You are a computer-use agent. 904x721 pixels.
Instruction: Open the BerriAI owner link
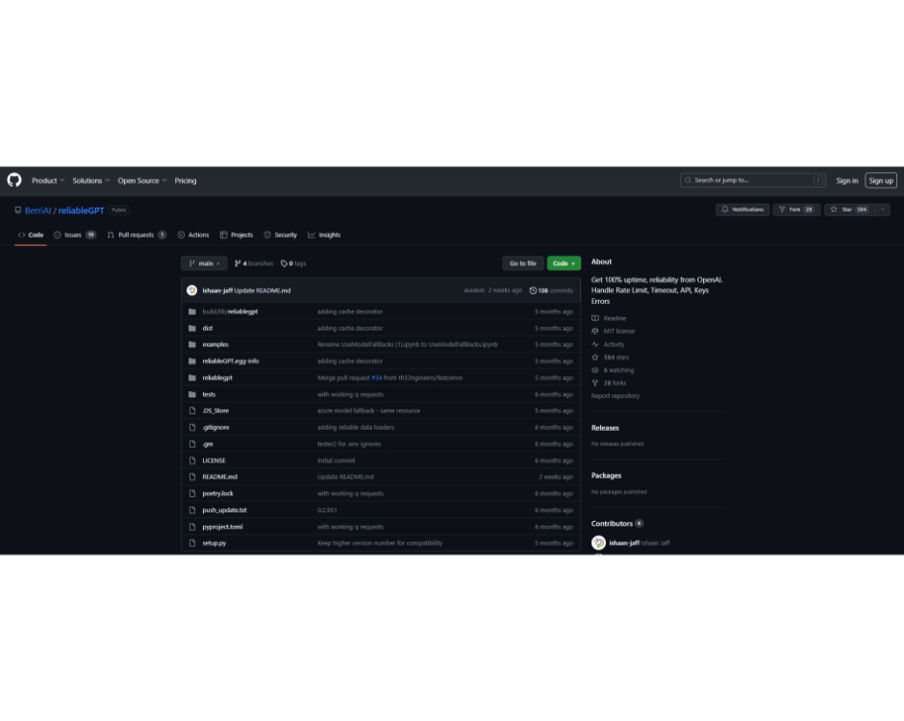(38, 211)
